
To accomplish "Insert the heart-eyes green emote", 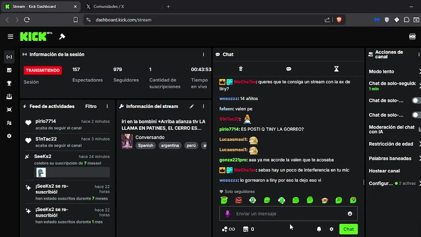I will coord(353,200).
